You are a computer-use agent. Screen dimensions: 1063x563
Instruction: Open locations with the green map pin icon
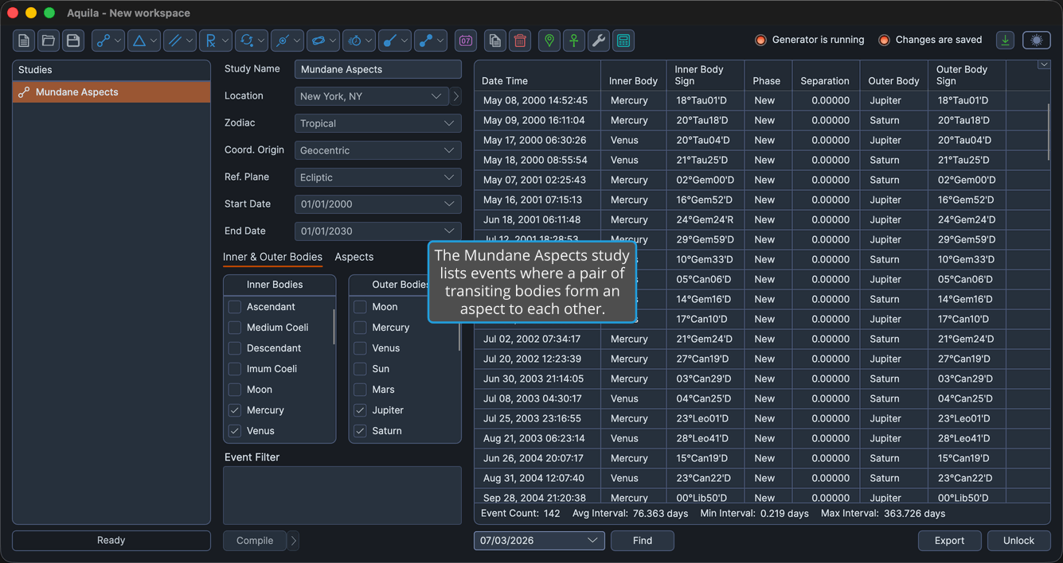pyautogui.click(x=549, y=41)
